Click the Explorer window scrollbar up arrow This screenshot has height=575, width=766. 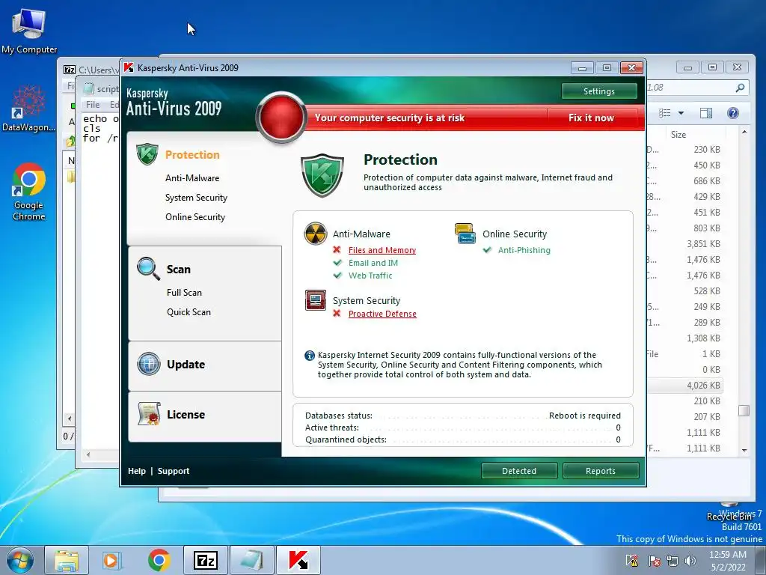click(744, 132)
